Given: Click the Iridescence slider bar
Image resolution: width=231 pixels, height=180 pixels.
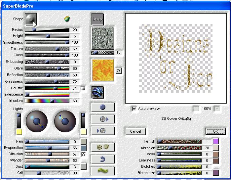Looking at the screenshot, I should pos(47,95).
